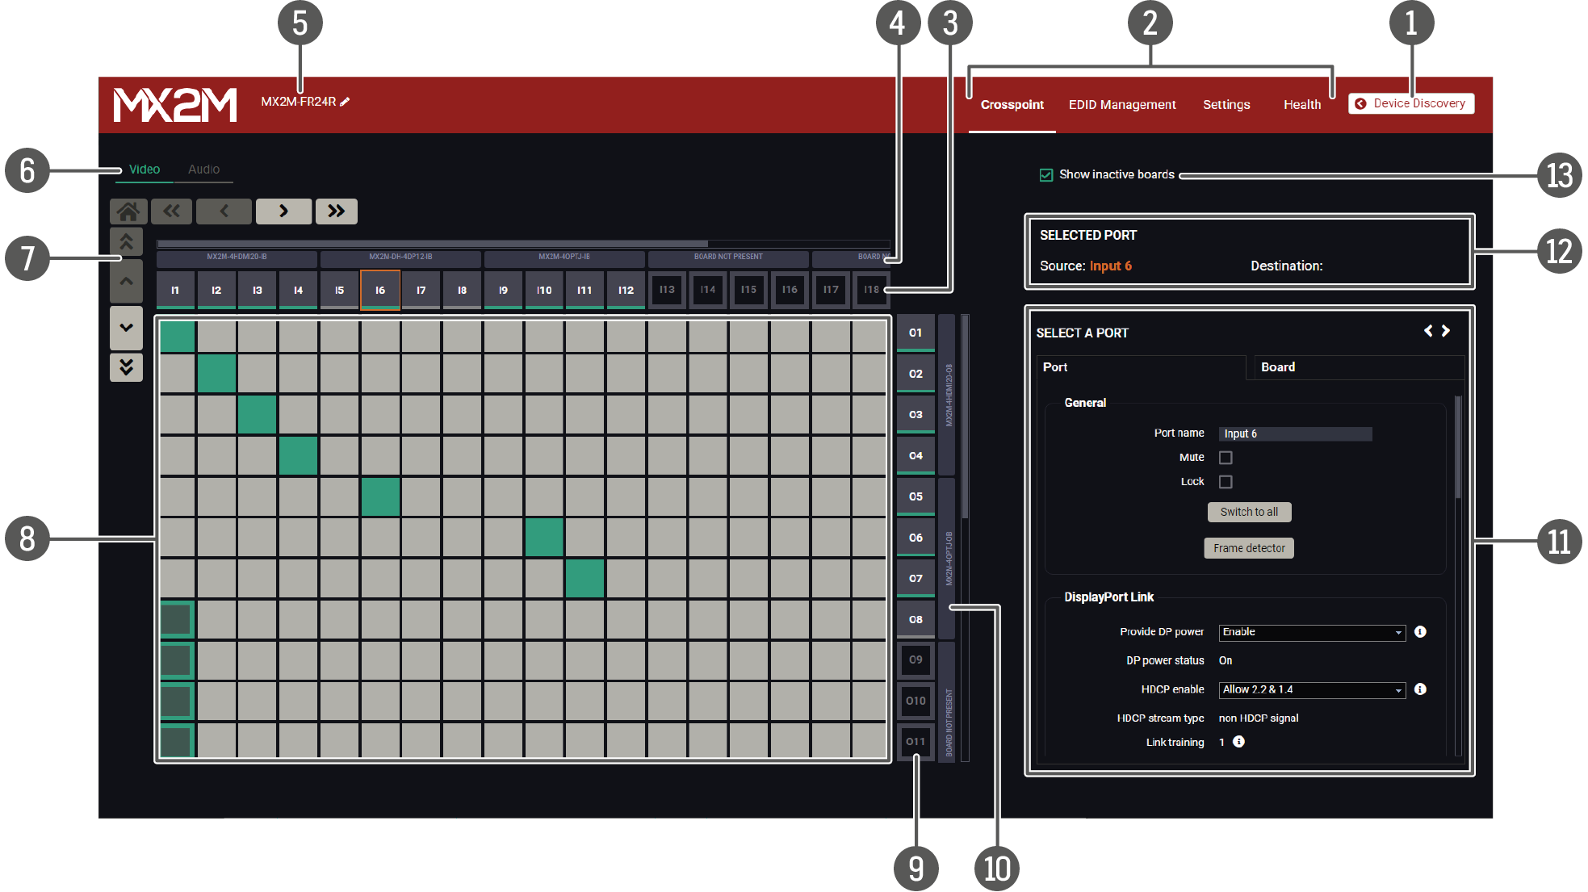Select inactive output port O10
1588x892 pixels.
coord(916,701)
